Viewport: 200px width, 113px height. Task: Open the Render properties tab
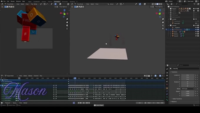click(x=167, y=73)
